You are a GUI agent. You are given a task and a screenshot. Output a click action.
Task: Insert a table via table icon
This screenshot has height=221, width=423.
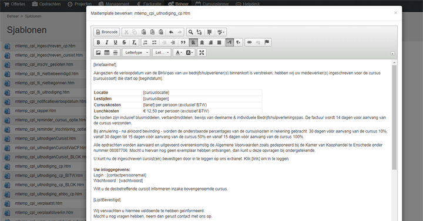point(107,53)
